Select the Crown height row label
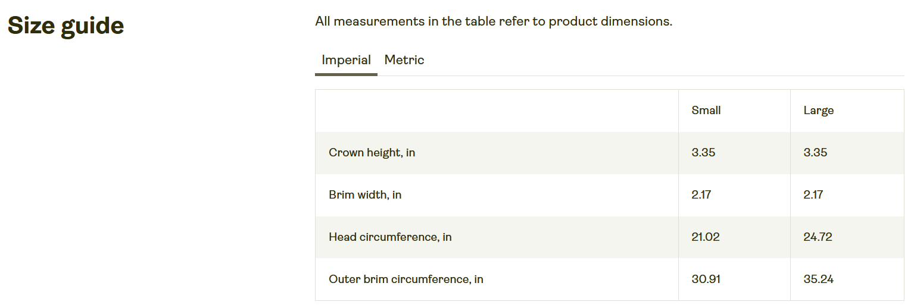 tap(372, 153)
